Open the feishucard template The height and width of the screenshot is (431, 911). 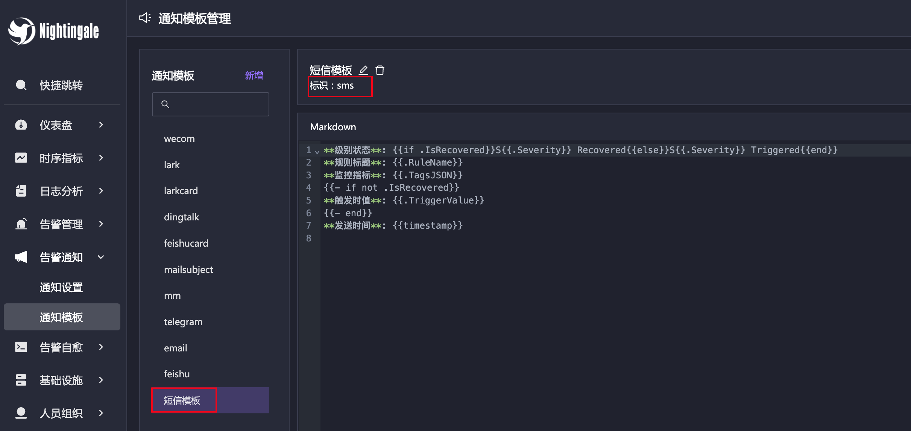pyautogui.click(x=186, y=243)
